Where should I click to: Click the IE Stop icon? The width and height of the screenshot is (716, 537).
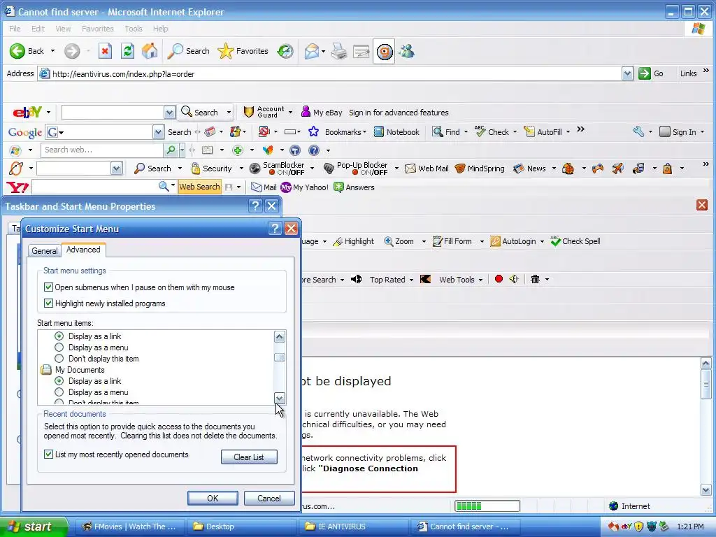pos(105,51)
